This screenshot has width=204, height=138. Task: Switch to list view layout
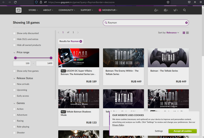pyautogui.click(x=188, y=33)
